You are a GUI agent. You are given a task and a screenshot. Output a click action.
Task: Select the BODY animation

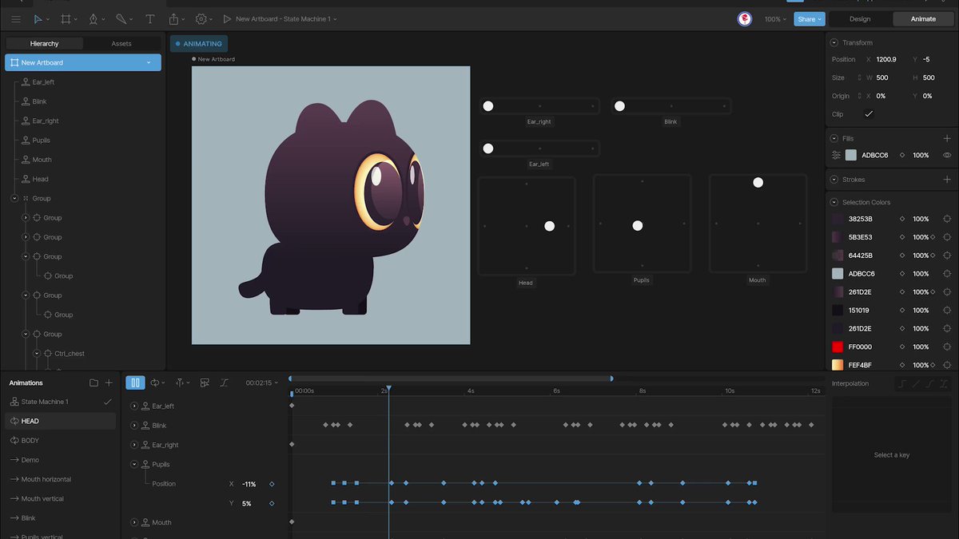(61, 441)
